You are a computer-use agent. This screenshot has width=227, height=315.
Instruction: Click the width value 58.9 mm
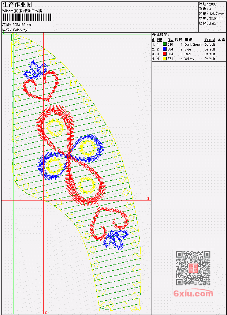216,19
